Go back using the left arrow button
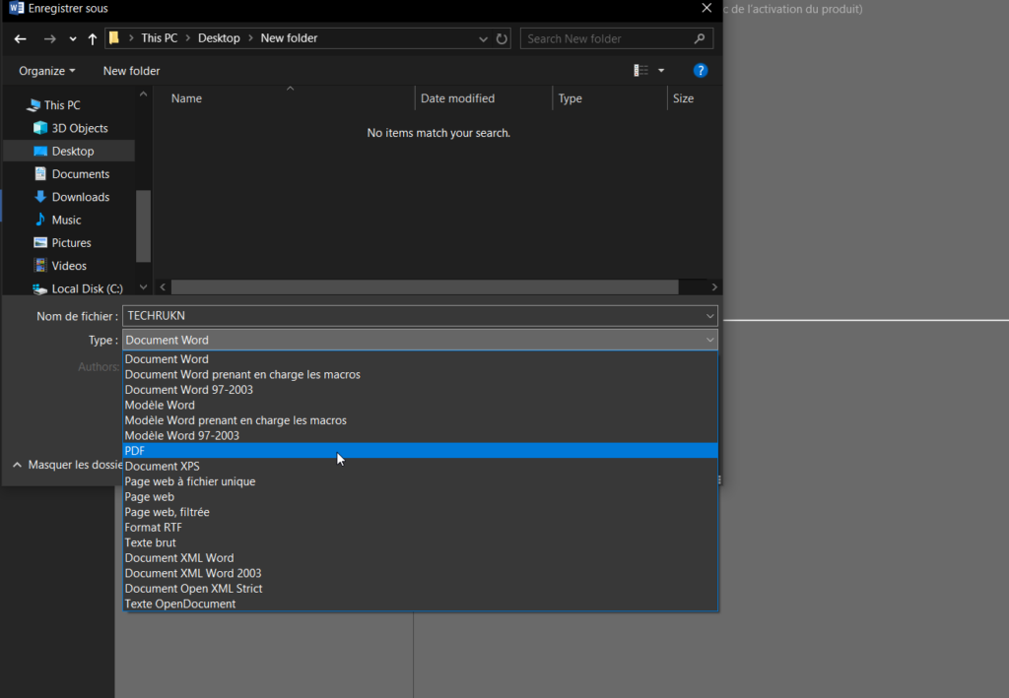The width and height of the screenshot is (1009, 698). [x=21, y=39]
